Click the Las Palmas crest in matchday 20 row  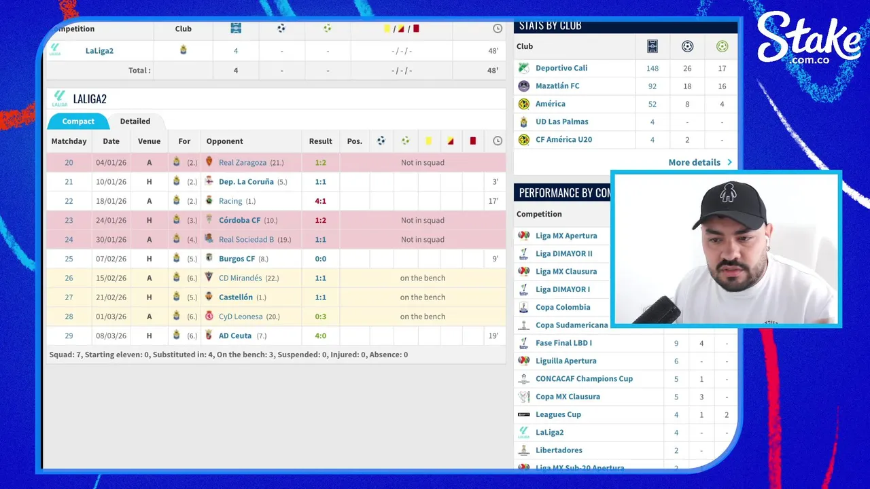pyautogui.click(x=177, y=162)
